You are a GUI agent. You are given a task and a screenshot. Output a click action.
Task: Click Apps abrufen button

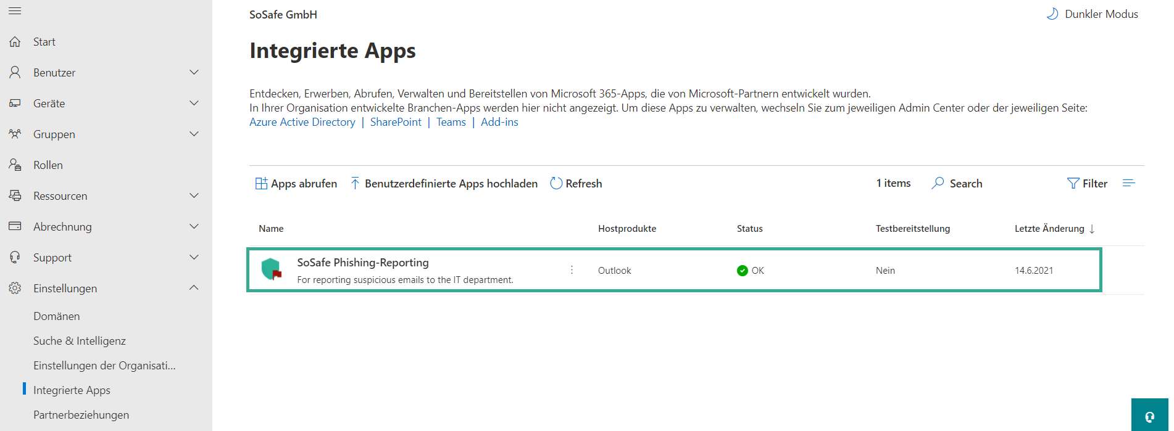coord(296,184)
